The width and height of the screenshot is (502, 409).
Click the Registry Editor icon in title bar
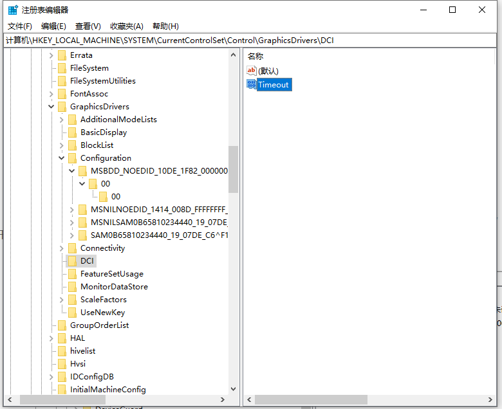[x=13, y=10]
